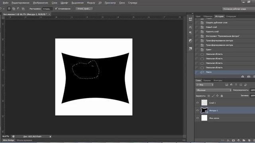Add layer style fx icon
This screenshot has height=143, width=255.
(228, 140)
